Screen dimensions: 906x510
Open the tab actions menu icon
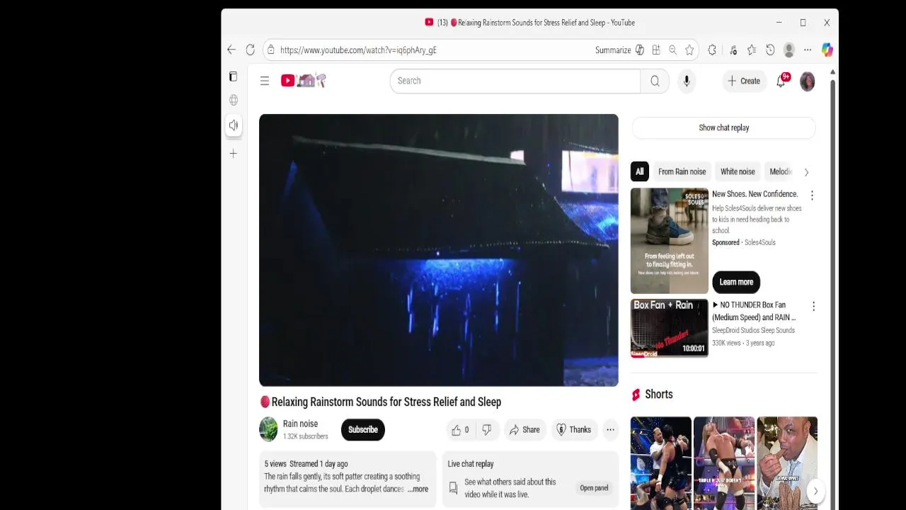[x=233, y=76]
